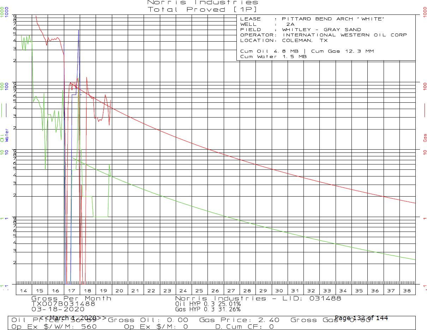Click the Gas Price 2.40 field
427x330 pixels.
click(239, 320)
